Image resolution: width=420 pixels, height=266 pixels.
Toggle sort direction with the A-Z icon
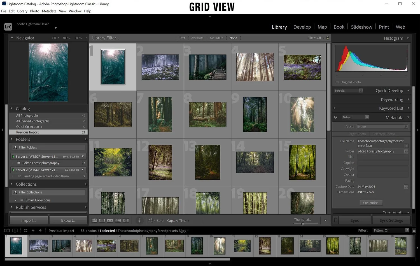pyautogui.click(x=151, y=220)
